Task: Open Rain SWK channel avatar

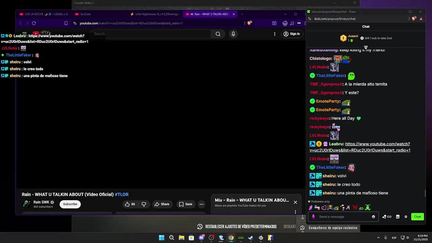Action: (26, 204)
